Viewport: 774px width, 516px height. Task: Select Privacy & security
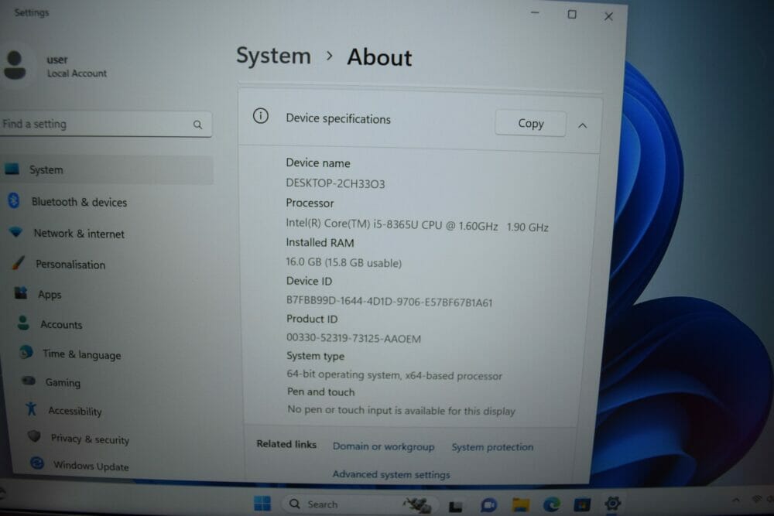(x=90, y=439)
